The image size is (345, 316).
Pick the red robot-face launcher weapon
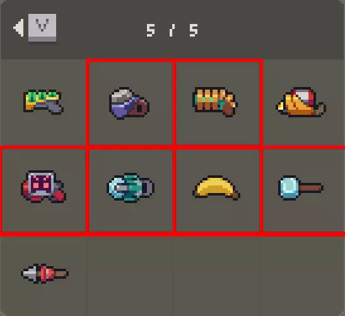click(x=44, y=187)
